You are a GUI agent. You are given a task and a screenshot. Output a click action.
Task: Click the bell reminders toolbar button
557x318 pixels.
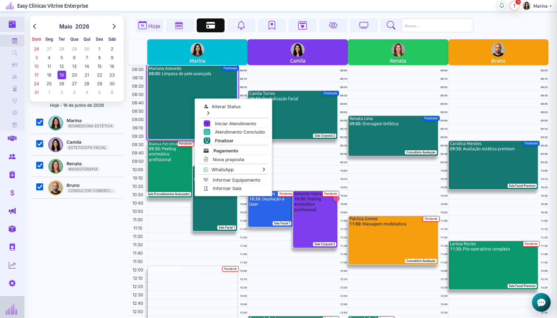click(241, 25)
